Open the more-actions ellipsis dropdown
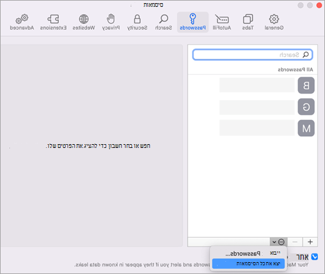This screenshot has width=325, height=274. (279, 242)
